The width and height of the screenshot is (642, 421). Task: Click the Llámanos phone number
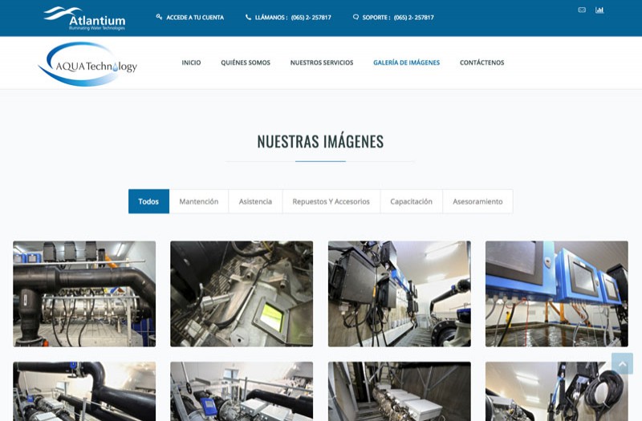click(x=311, y=18)
